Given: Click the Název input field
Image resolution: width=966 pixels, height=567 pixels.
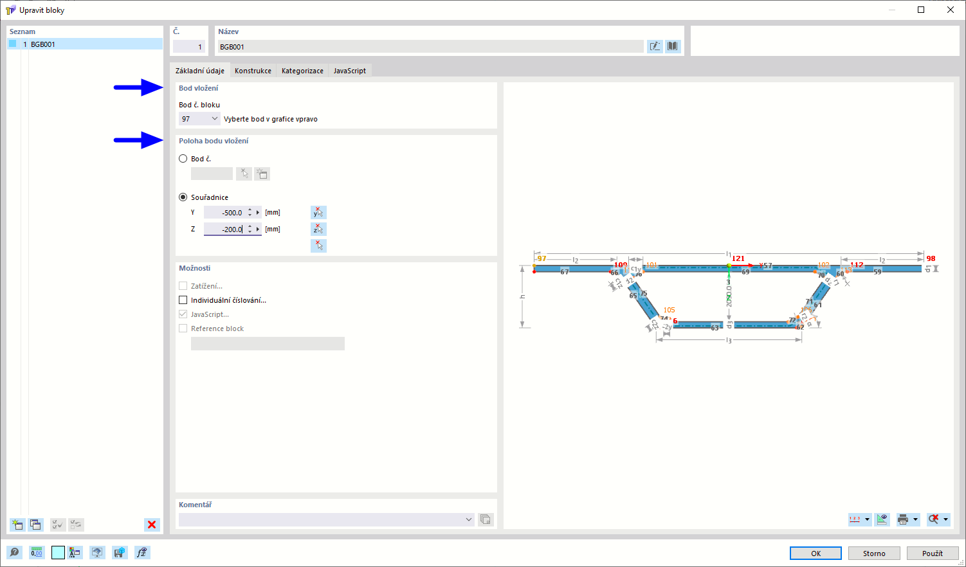Looking at the screenshot, I should pyautogui.click(x=430, y=46).
